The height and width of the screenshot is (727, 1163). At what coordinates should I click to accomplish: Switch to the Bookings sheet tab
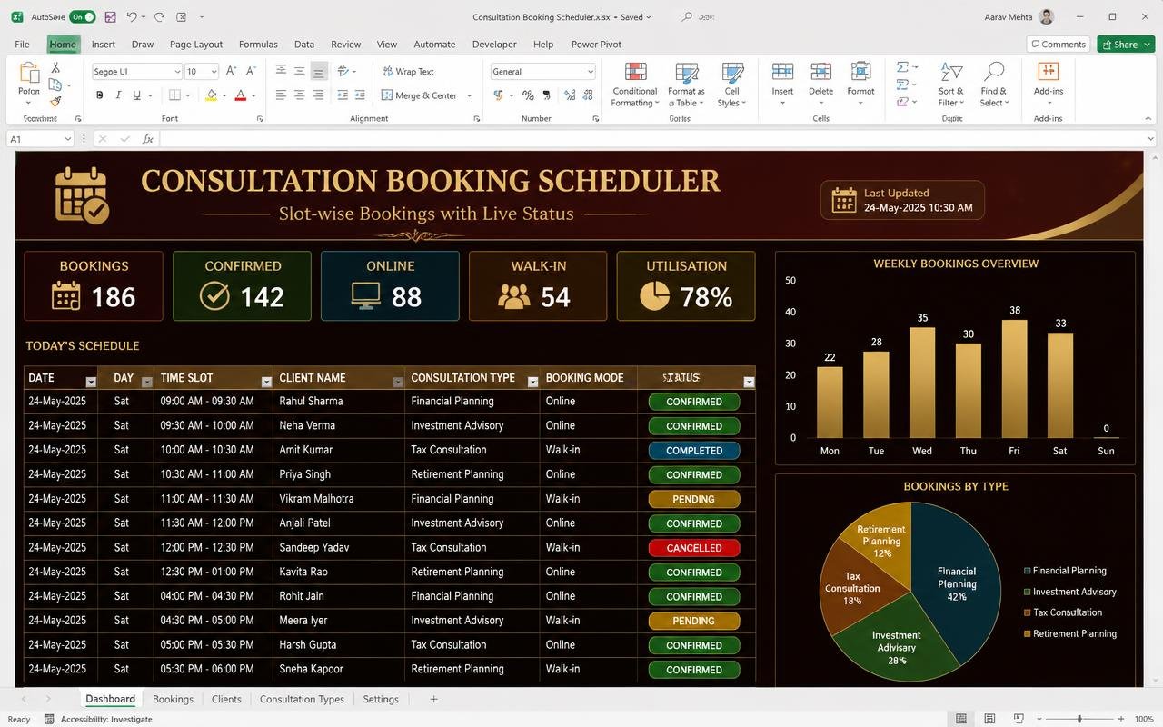(x=173, y=699)
